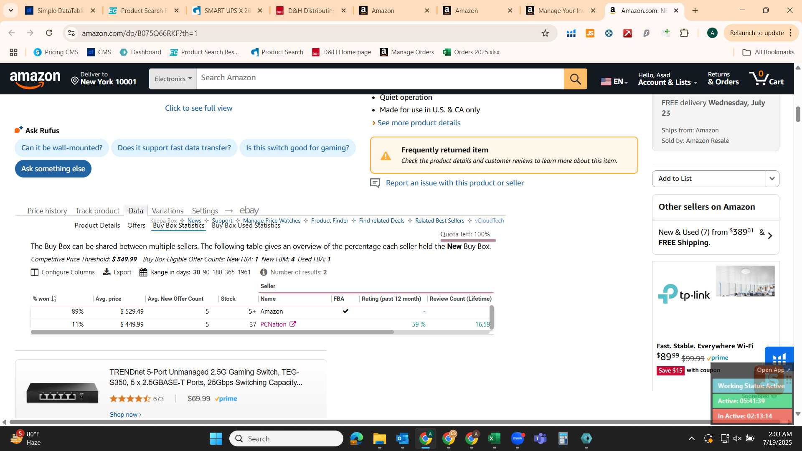802x451 pixels.
Task: Expand Account & Lists menu
Action: click(x=667, y=79)
